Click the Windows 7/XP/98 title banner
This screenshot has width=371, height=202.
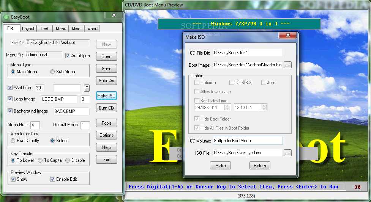[239, 24]
